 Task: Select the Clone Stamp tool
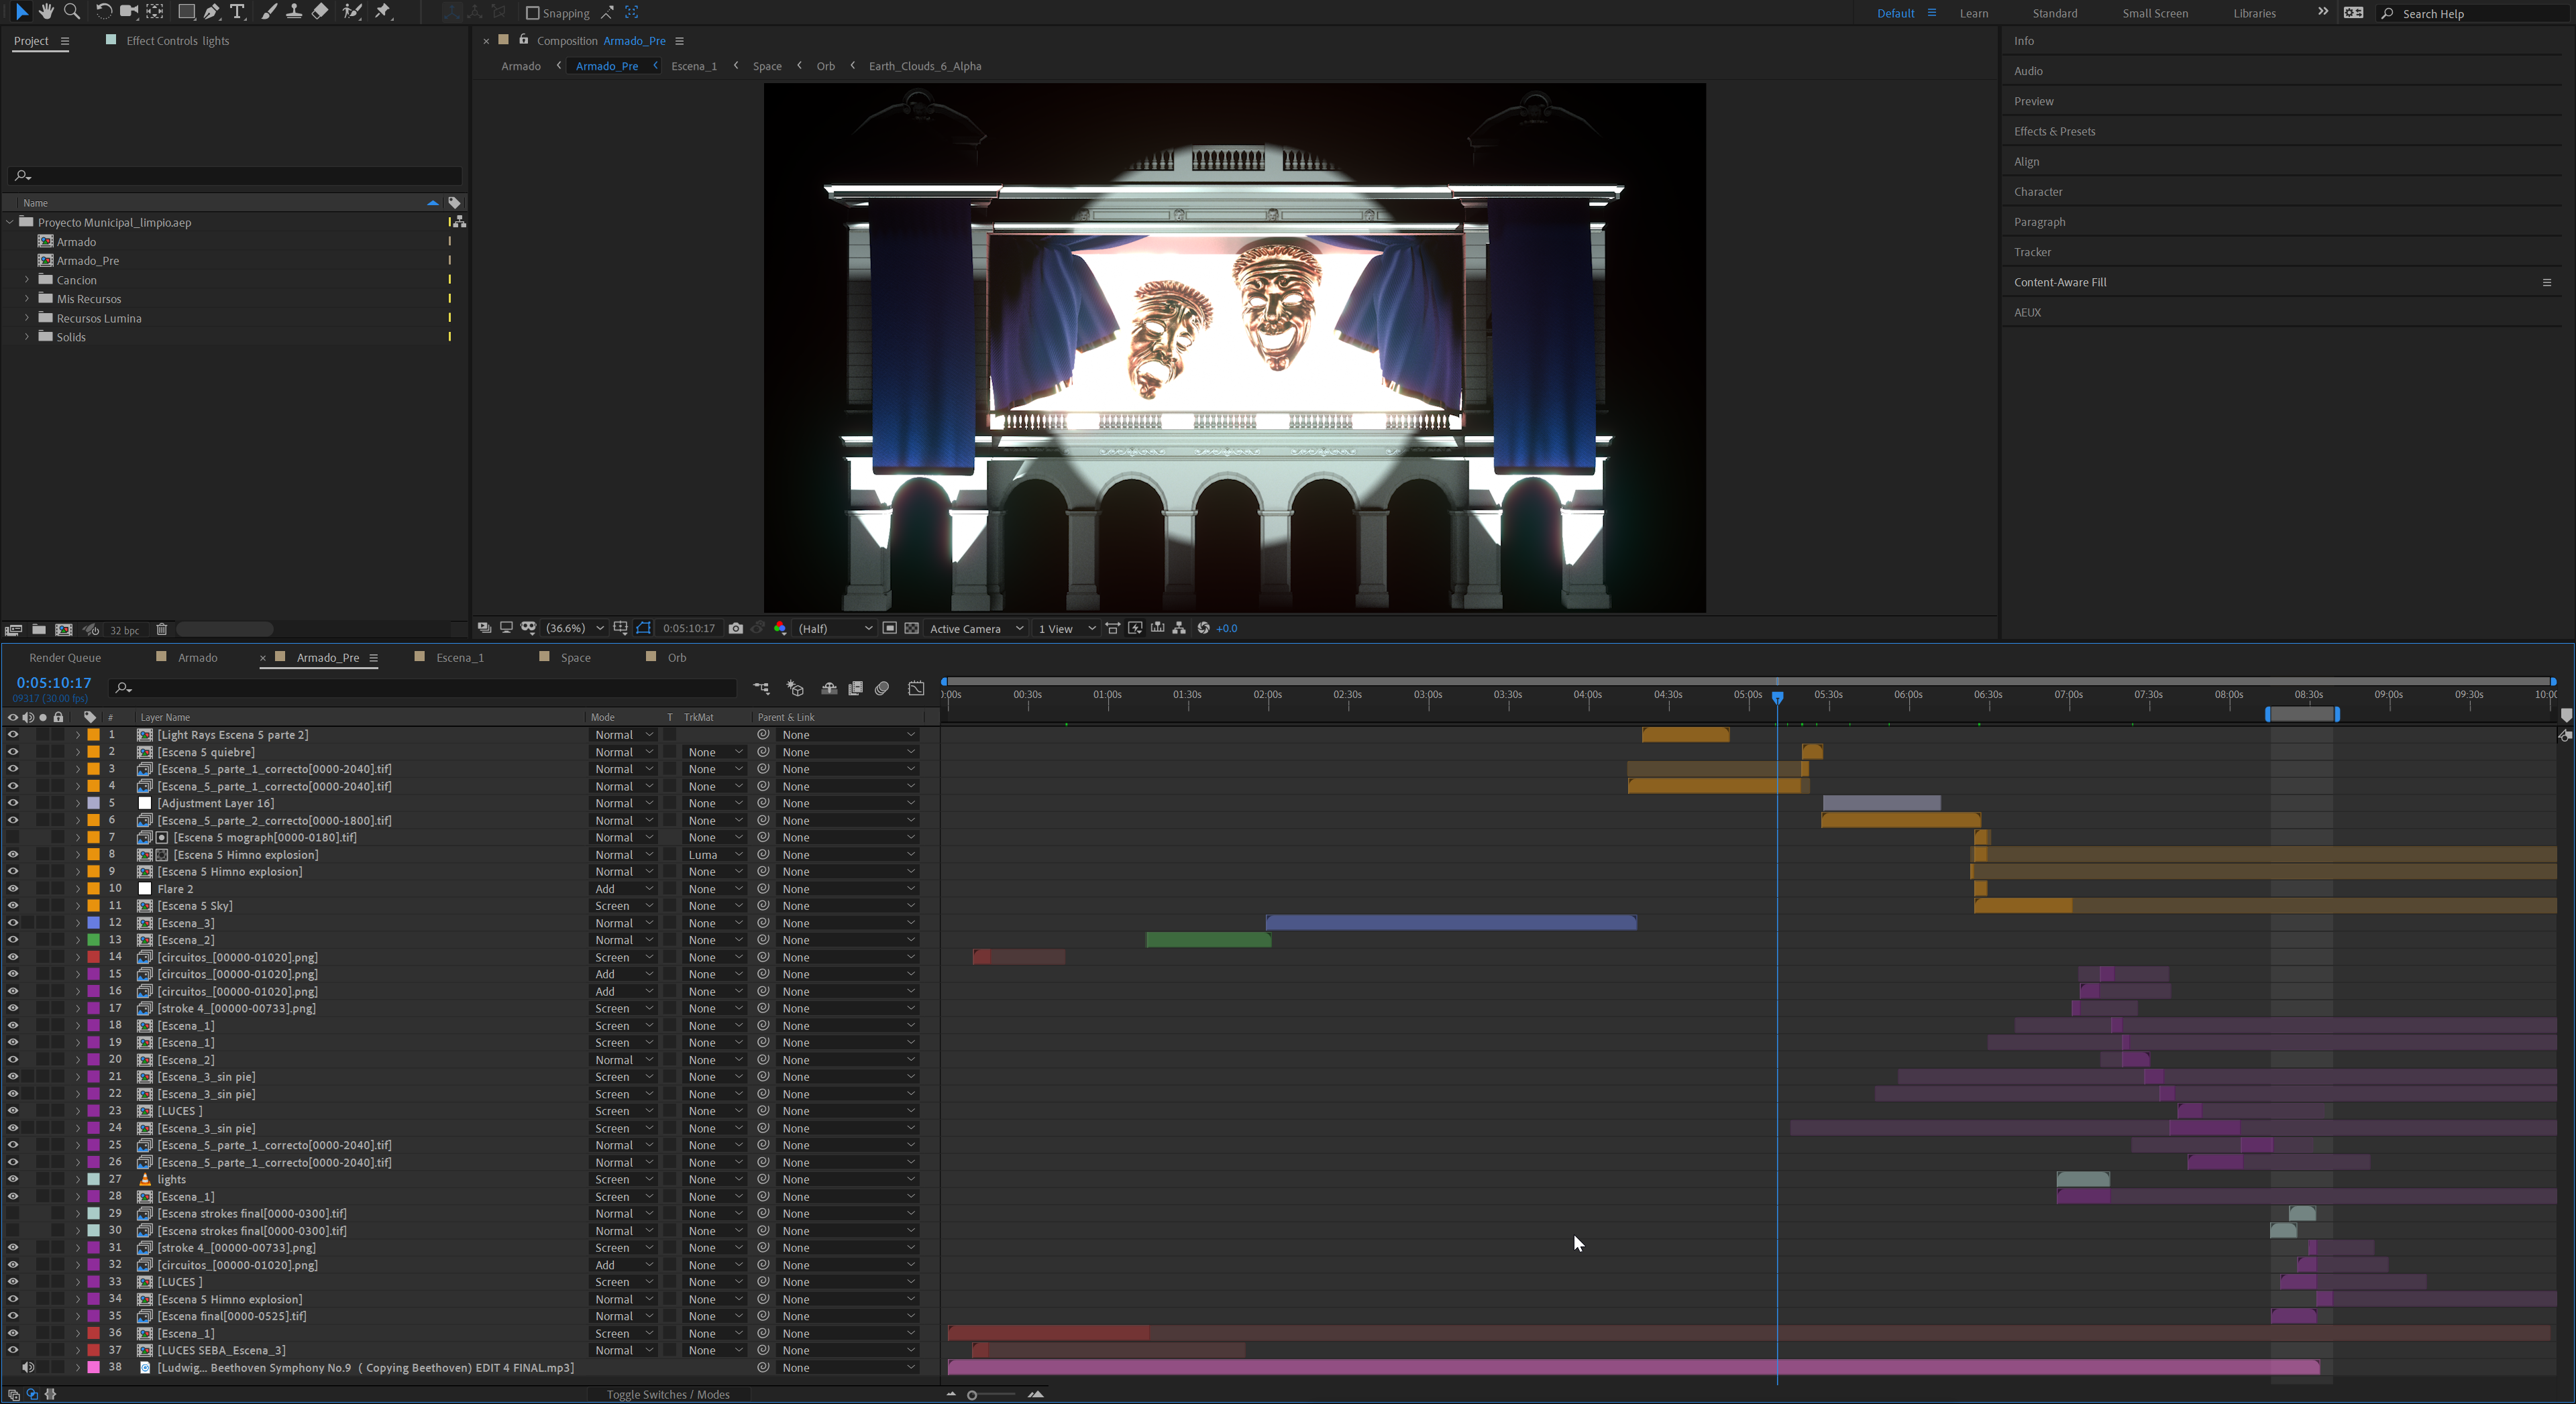coord(294,12)
